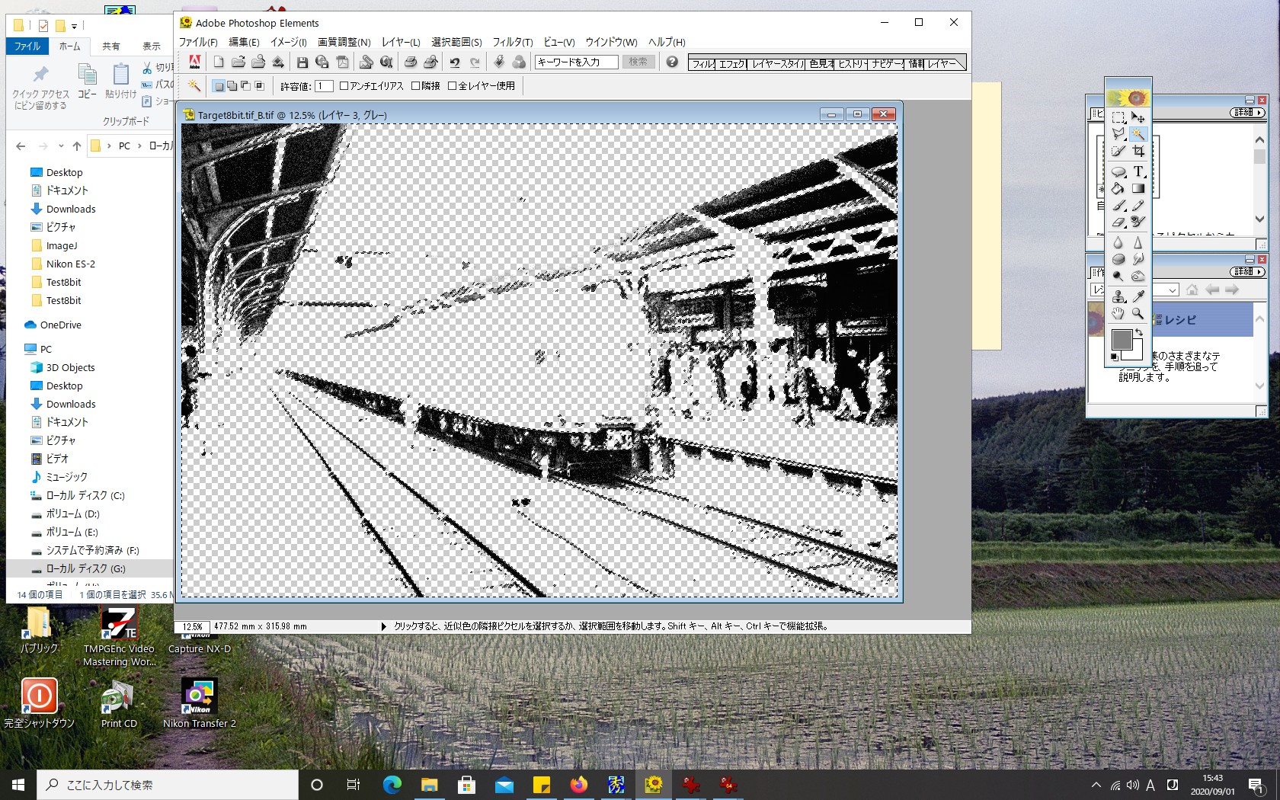Select the Custom Shape tool
This screenshot has width=1280, height=800.
click(x=1118, y=171)
